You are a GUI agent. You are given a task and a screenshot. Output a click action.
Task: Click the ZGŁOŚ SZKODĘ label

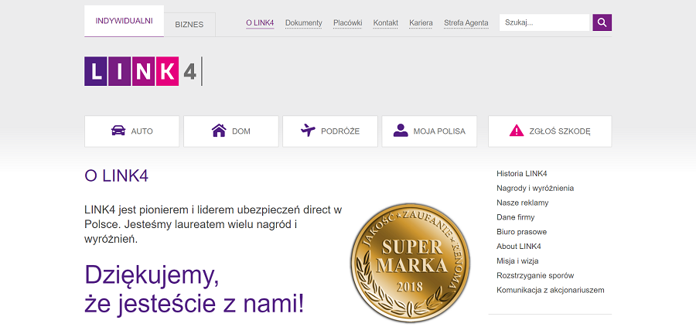(560, 131)
